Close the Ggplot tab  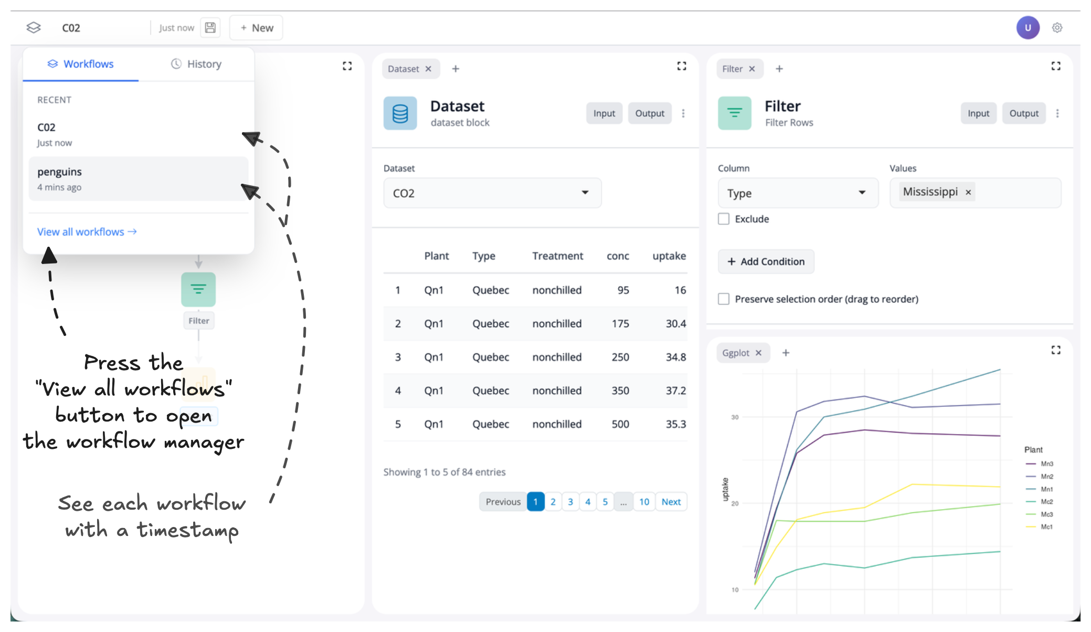pyautogui.click(x=758, y=353)
